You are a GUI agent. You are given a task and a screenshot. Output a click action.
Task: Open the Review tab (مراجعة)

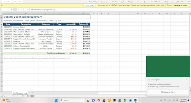[x=130, y=2]
